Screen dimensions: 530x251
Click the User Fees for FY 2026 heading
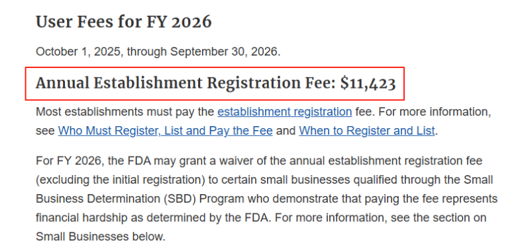pos(124,22)
